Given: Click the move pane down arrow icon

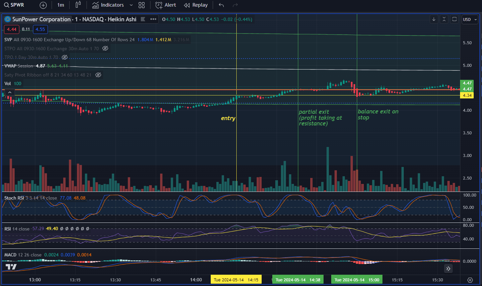Looking at the screenshot, I should 434,19.
